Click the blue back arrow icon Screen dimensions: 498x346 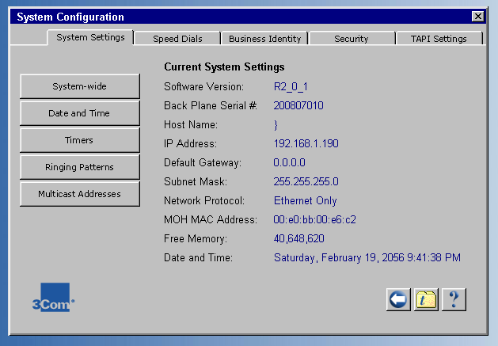pyautogui.click(x=398, y=299)
